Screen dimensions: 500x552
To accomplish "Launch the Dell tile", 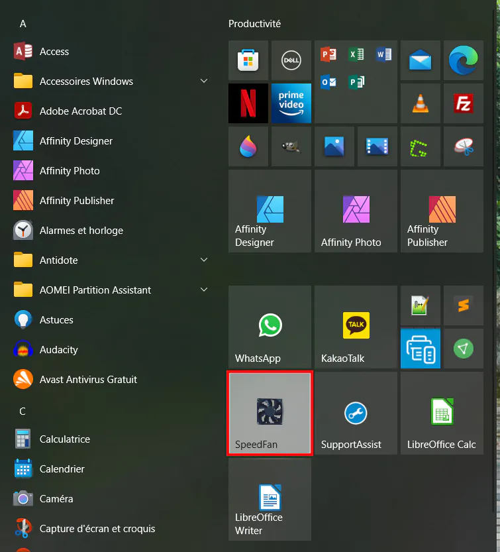I will pyautogui.click(x=291, y=60).
